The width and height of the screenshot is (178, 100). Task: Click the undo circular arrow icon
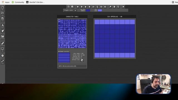coord(118,7)
